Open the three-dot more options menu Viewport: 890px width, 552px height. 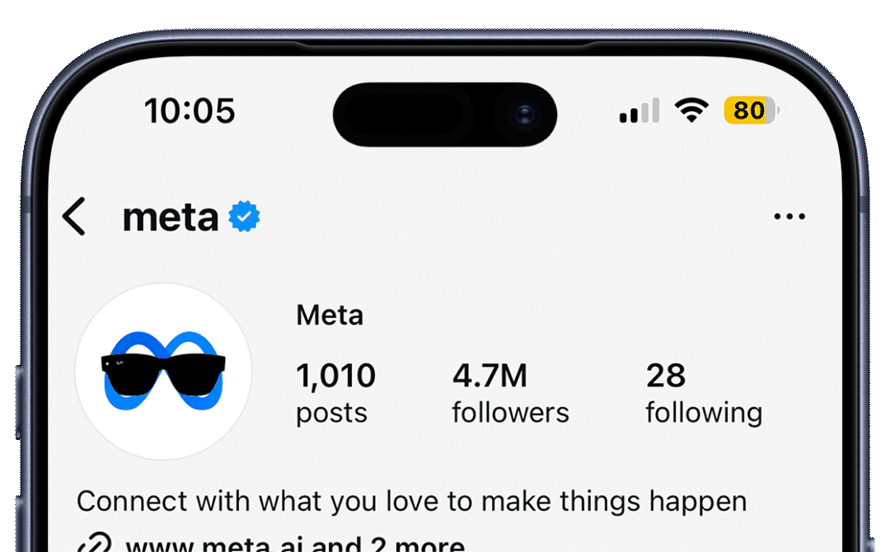[789, 217]
